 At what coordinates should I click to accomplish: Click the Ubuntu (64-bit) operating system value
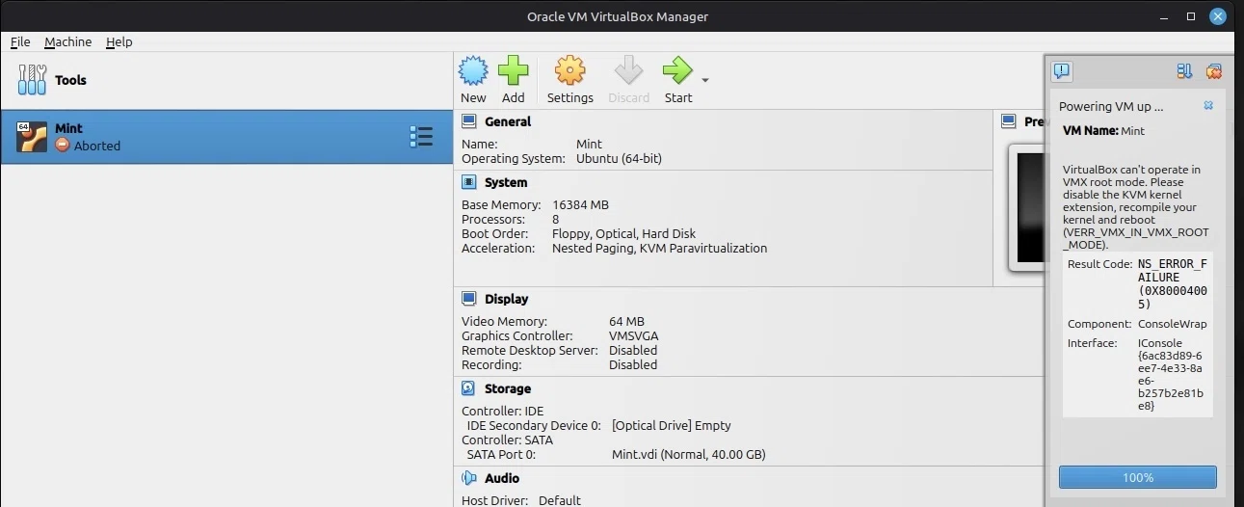619,159
